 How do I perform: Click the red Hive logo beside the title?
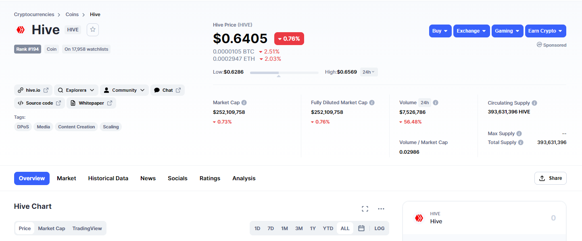[x=20, y=30]
